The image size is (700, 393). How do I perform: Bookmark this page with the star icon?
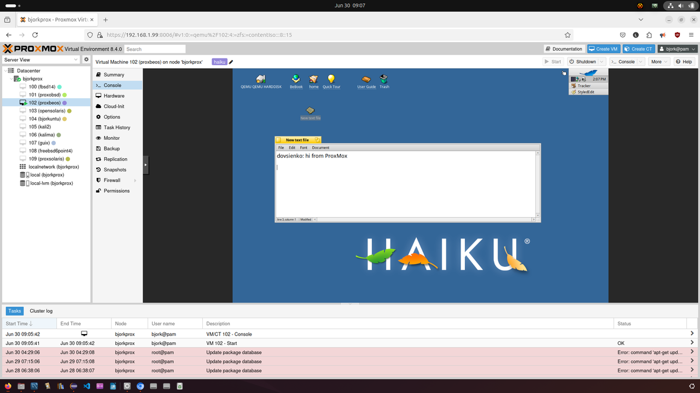(x=568, y=35)
